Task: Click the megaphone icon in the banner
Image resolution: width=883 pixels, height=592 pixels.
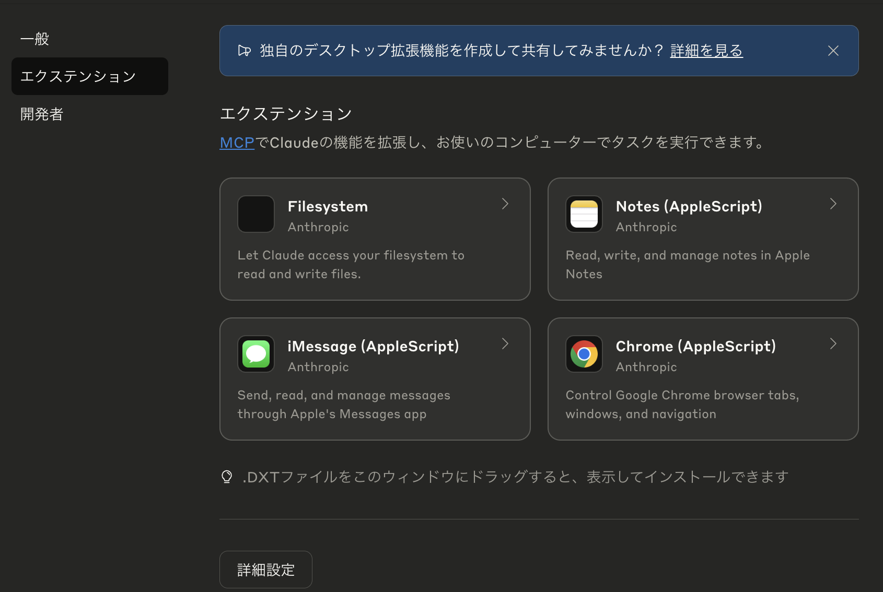Action: click(245, 50)
